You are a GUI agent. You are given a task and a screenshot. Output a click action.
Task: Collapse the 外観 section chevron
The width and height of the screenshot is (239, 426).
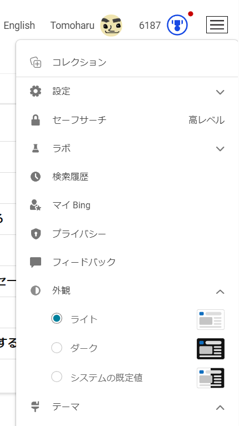click(220, 292)
